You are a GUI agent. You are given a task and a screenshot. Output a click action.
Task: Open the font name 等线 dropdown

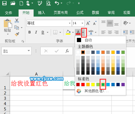(x=70, y=23)
